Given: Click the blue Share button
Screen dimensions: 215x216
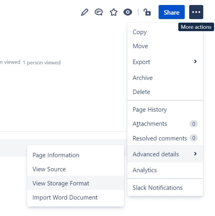Looking at the screenshot, I should pyautogui.click(x=172, y=12).
